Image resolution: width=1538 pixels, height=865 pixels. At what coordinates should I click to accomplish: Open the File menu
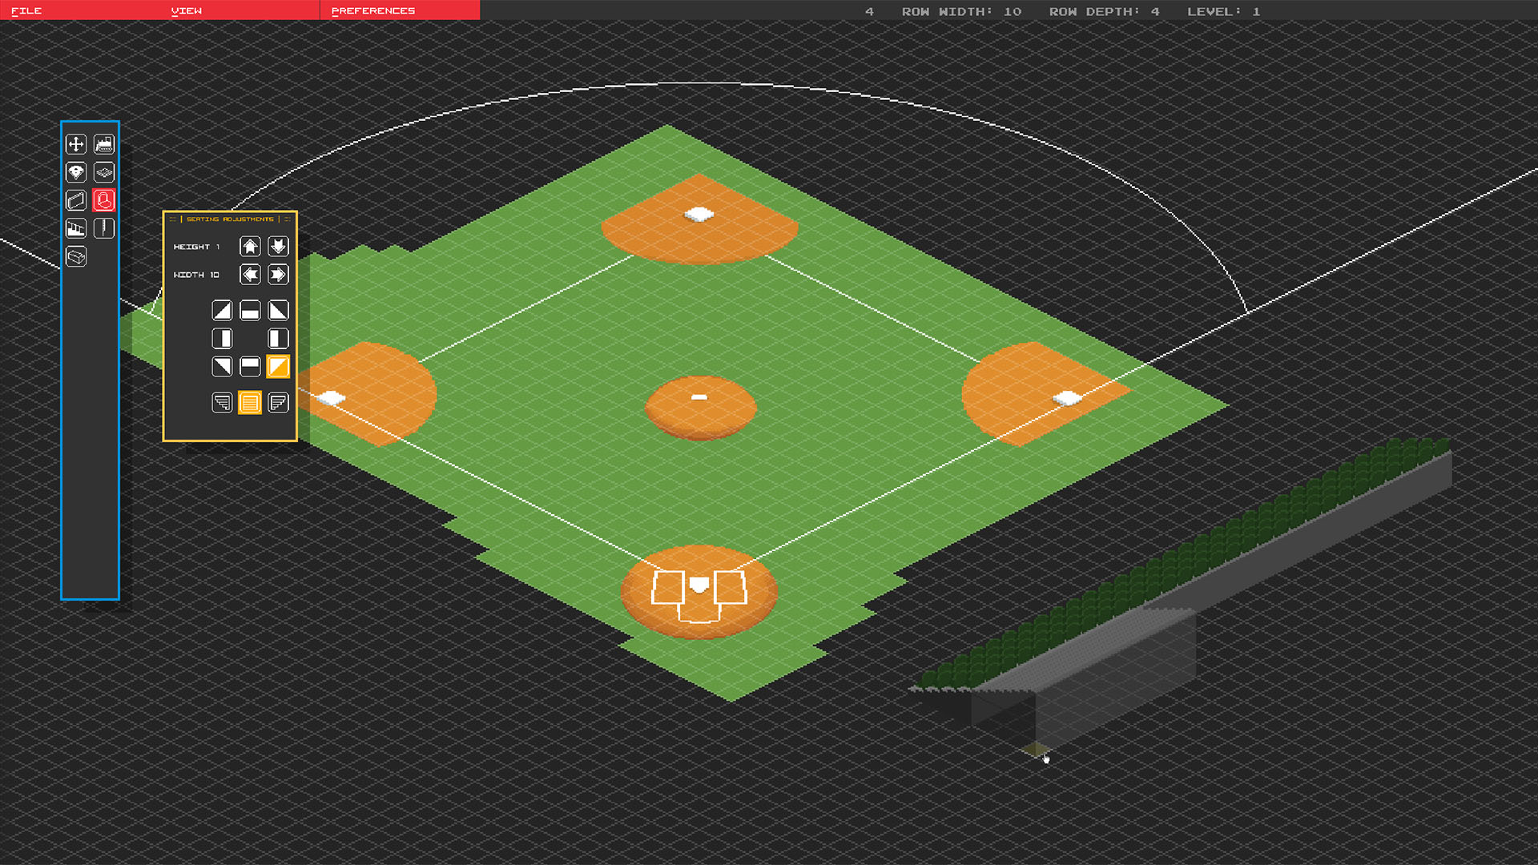pos(26,10)
